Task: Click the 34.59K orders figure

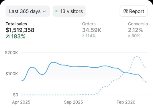Action: pos(92,30)
